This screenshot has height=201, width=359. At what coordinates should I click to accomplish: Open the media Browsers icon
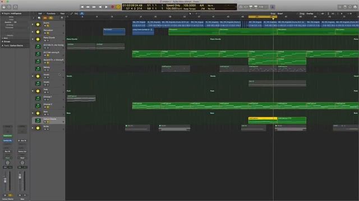tap(355, 7)
